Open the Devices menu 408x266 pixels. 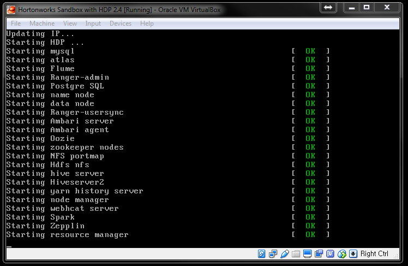[x=121, y=23]
